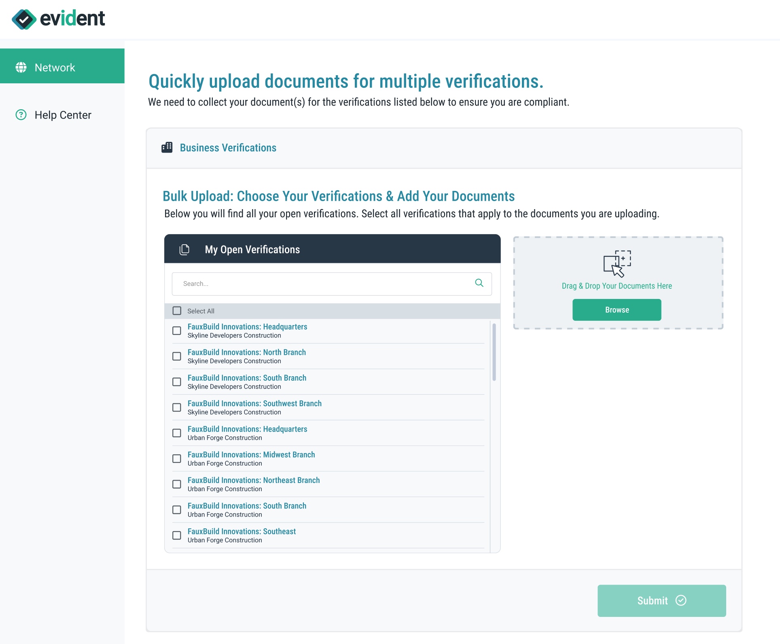This screenshot has height=644, width=780.
Task: Open the Help Center from the sidebar
Action: tap(63, 115)
